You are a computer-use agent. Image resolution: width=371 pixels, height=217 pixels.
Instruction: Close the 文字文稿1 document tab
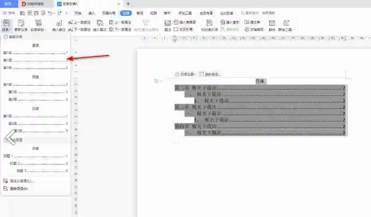pos(119,4)
